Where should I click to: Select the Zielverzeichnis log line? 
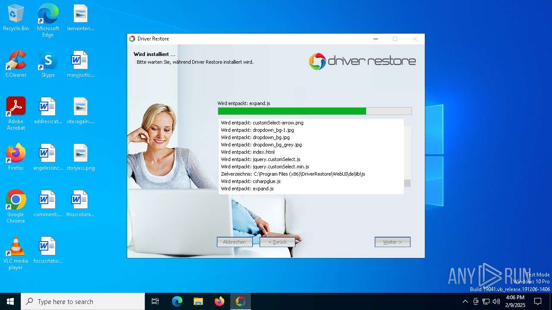click(293, 174)
